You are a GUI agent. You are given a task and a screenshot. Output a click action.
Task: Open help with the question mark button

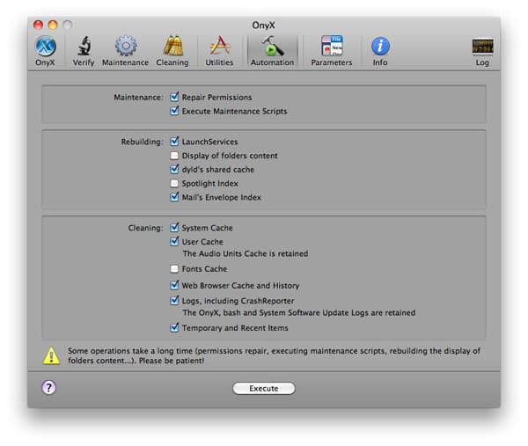tap(49, 387)
